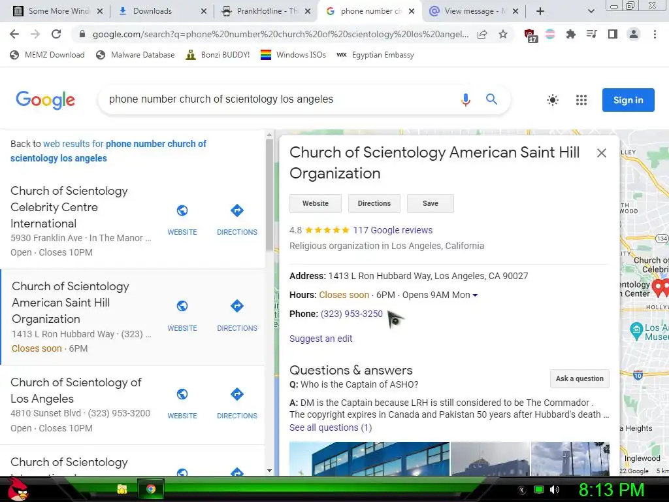Get directions to Scientology of Los Angeles listing
The image size is (669, 502).
(237, 394)
